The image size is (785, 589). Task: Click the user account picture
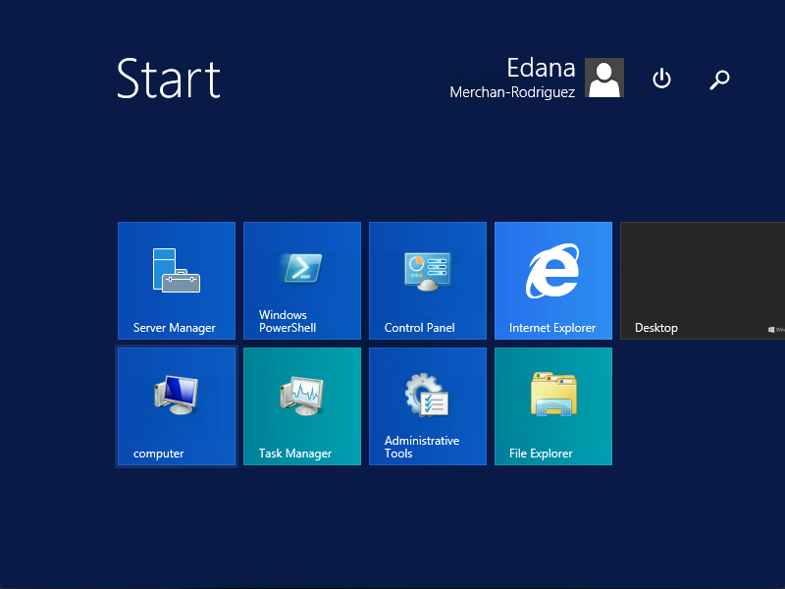(604, 78)
